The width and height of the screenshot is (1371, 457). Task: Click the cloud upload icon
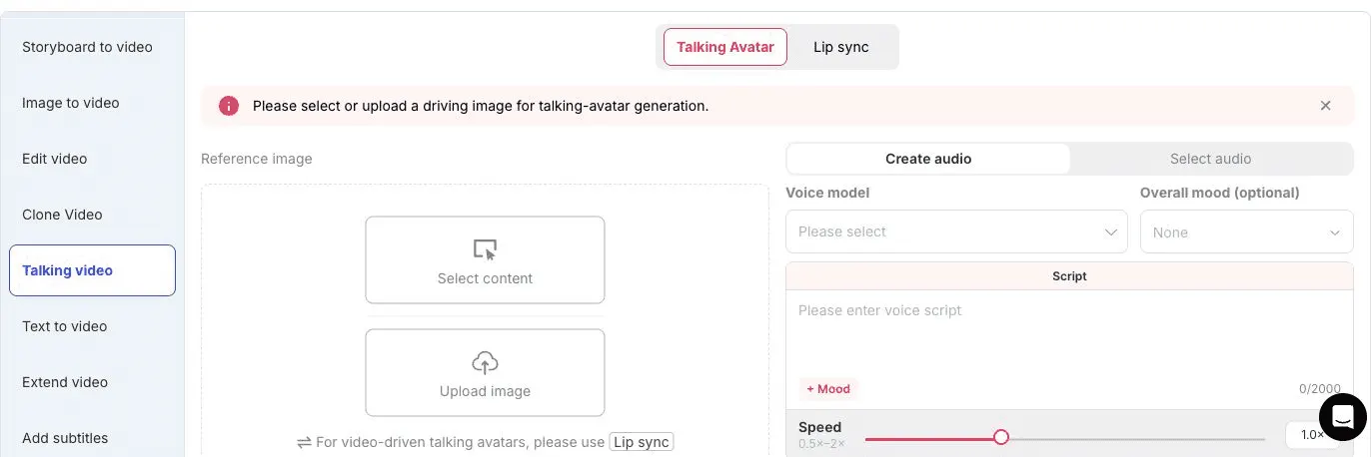point(485,362)
